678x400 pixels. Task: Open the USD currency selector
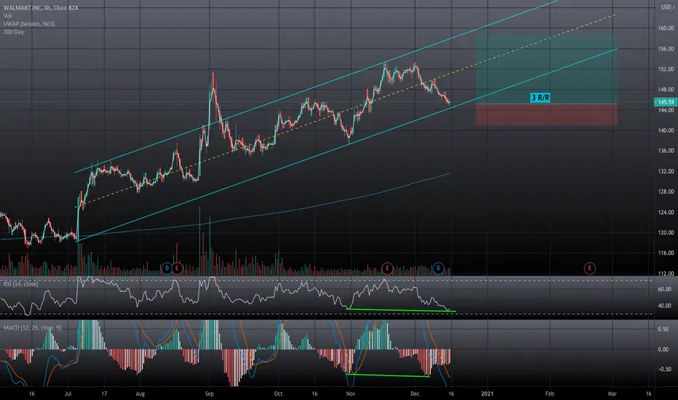[667, 7]
